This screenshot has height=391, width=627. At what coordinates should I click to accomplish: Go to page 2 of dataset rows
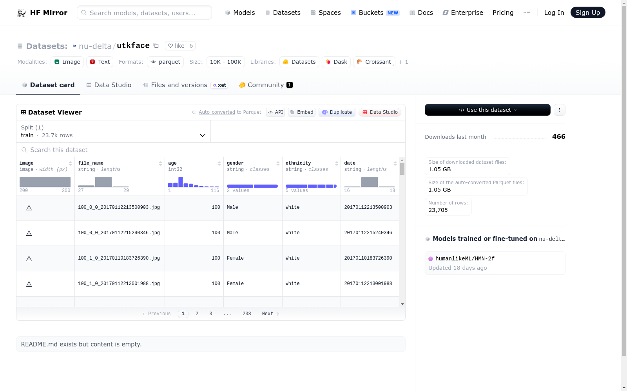click(x=197, y=314)
